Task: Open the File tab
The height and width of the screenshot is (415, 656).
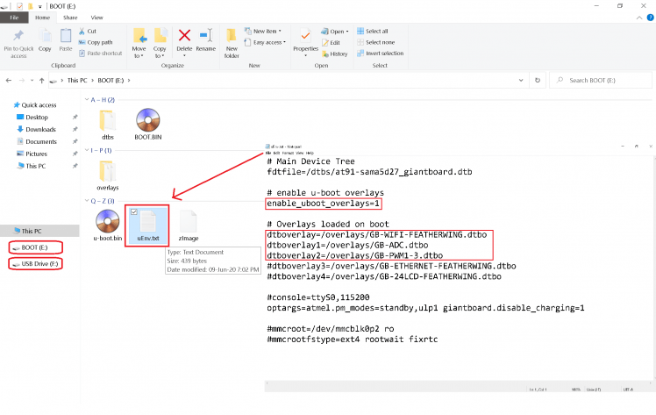Action: point(14,18)
